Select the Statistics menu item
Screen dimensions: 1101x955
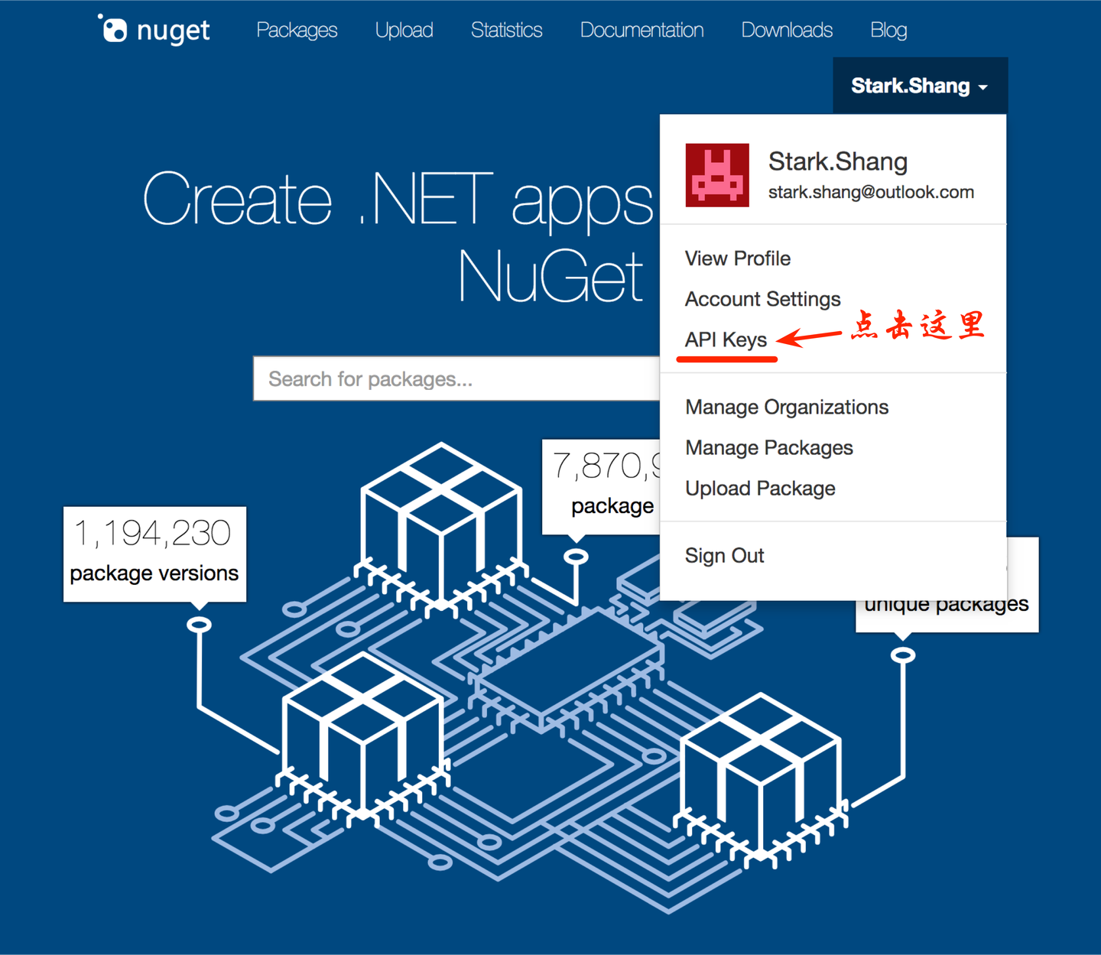pos(506,30)
